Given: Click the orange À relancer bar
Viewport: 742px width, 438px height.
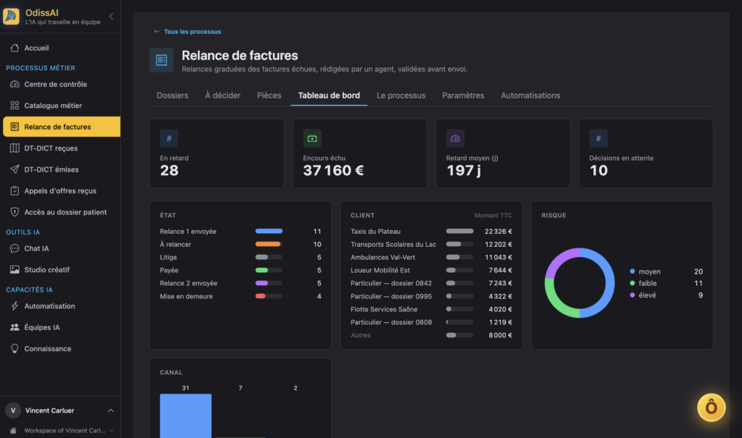Looking at the screenshot, I should [268, 245].
